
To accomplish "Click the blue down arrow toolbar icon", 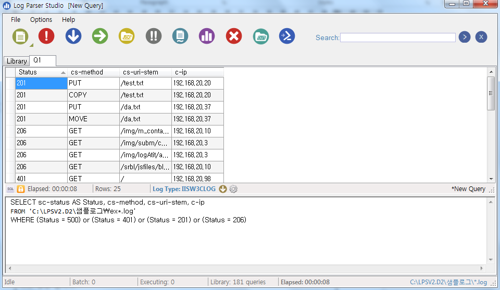I will pos(73,36).
